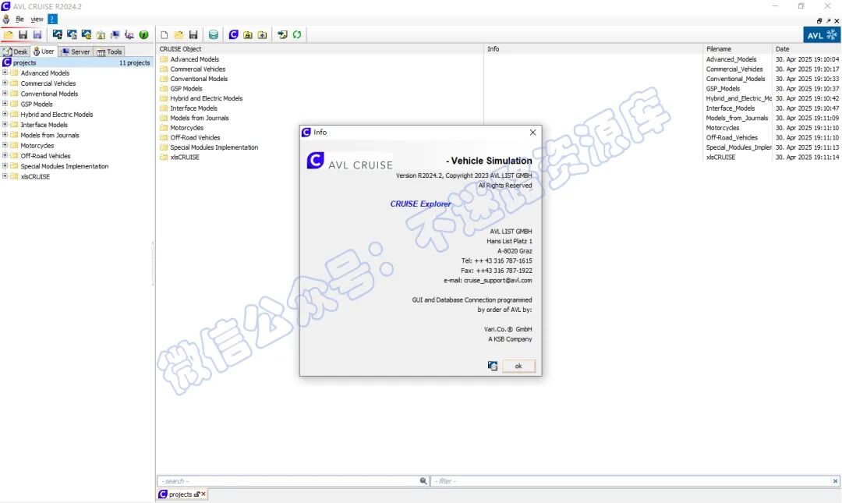Image resolution: width=842 pixels, height=503 pixels.
Task: Create a new blank document in explorer toolbar
Action: click(x=165, y=34)
